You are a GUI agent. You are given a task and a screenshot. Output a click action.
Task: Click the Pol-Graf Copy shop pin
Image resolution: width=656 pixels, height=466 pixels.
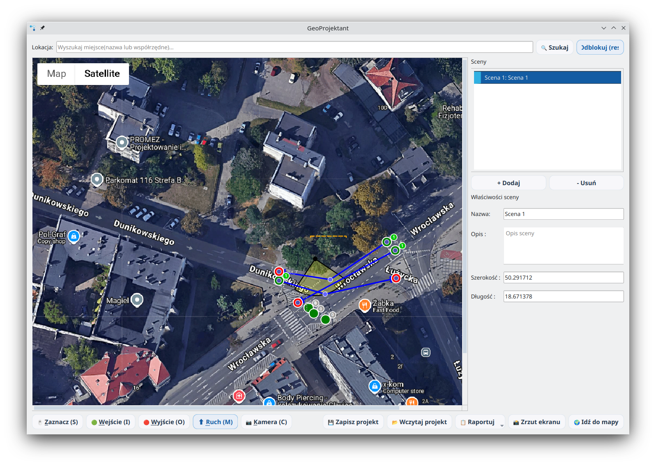74,236
